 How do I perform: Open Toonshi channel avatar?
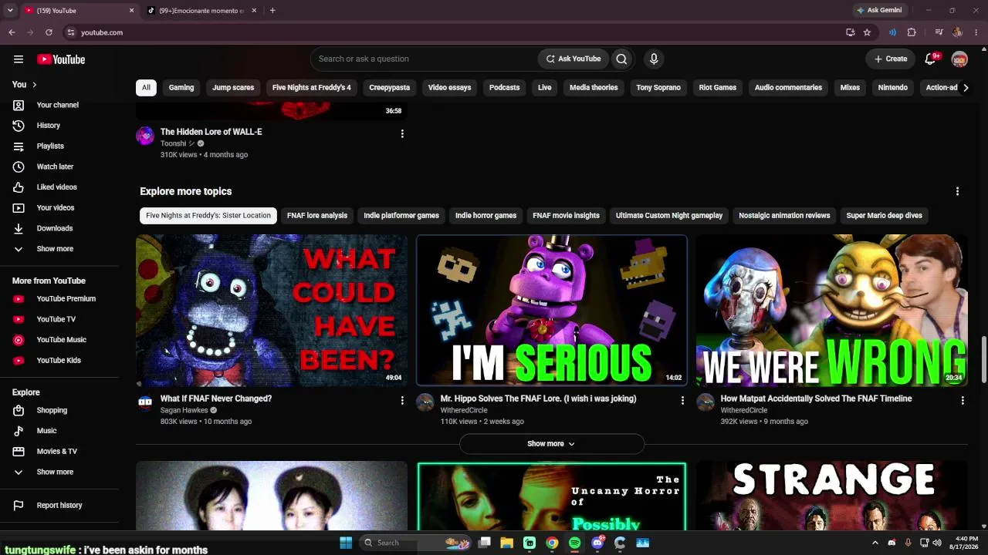pyautogui.click(x=145, y=136)
